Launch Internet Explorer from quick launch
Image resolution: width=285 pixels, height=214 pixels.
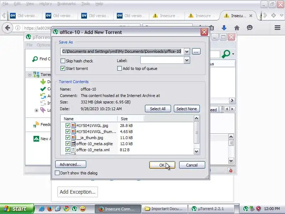[x=42, y=209]
